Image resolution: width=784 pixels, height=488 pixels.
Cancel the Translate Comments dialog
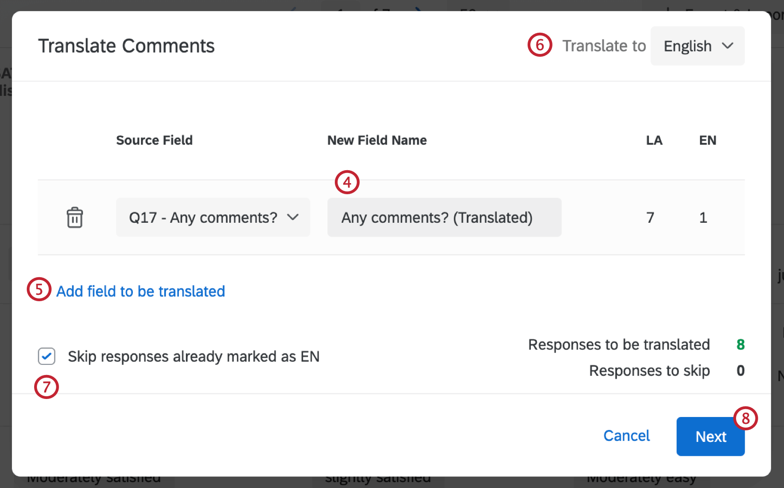626,436
